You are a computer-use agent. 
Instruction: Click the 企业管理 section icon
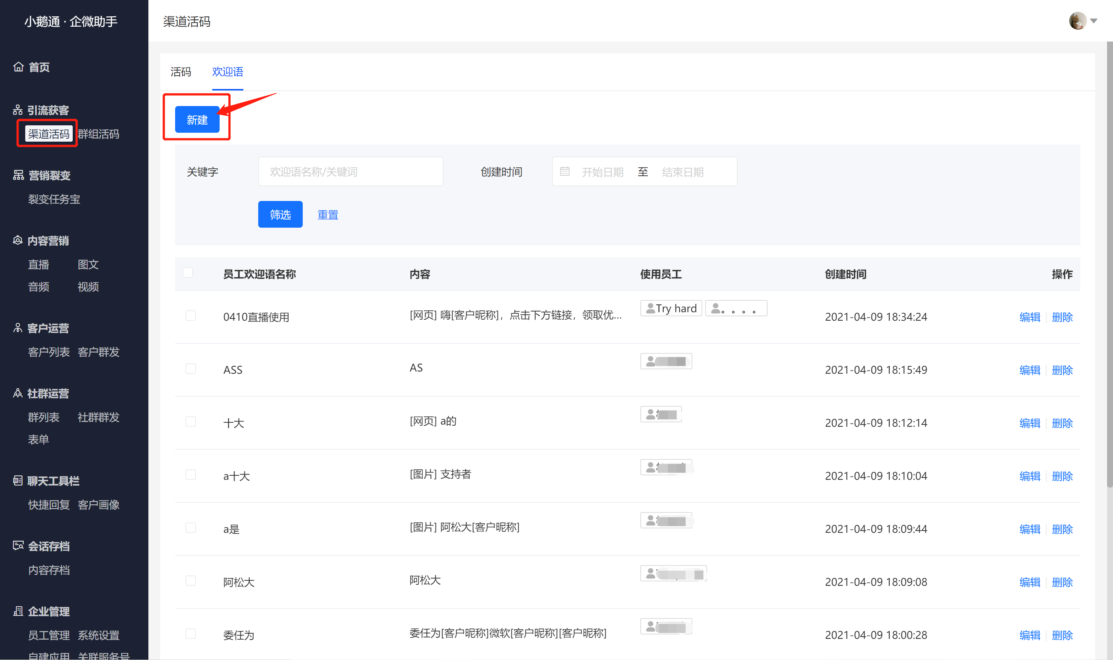[18, 611]
